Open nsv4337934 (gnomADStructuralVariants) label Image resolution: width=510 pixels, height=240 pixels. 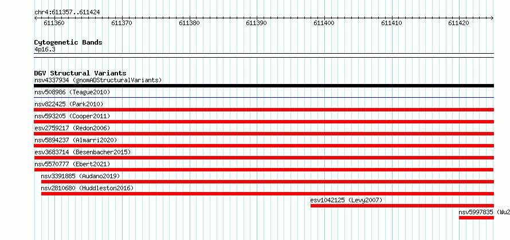coord(98,80)
